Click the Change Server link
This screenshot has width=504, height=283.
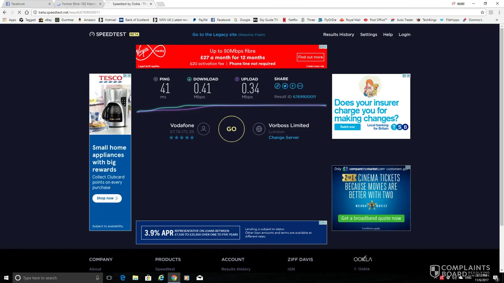pyautogui.click(x=283, y=138)
